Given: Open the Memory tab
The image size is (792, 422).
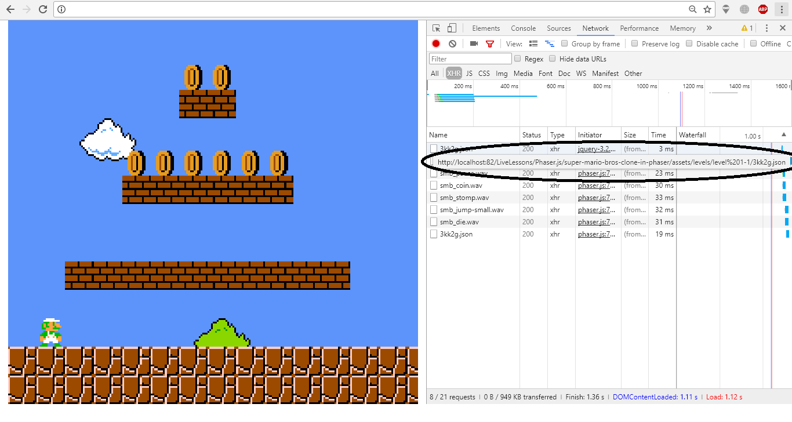Looking at the screenshot, I should 682,28.
